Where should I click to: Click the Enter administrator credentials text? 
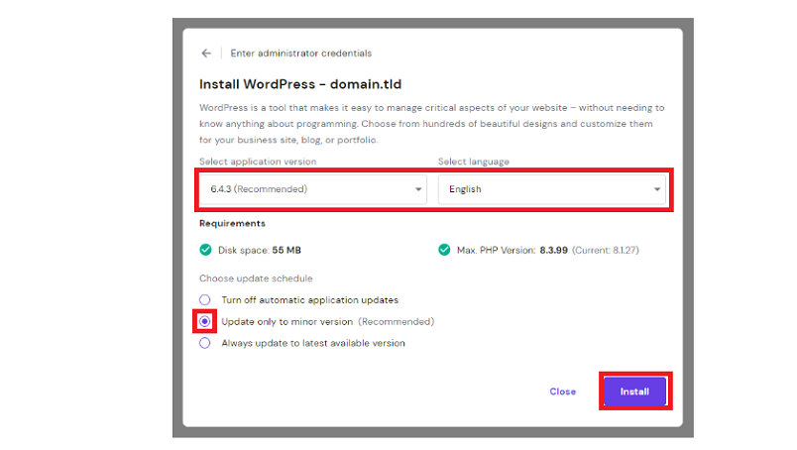click(301, 54)
